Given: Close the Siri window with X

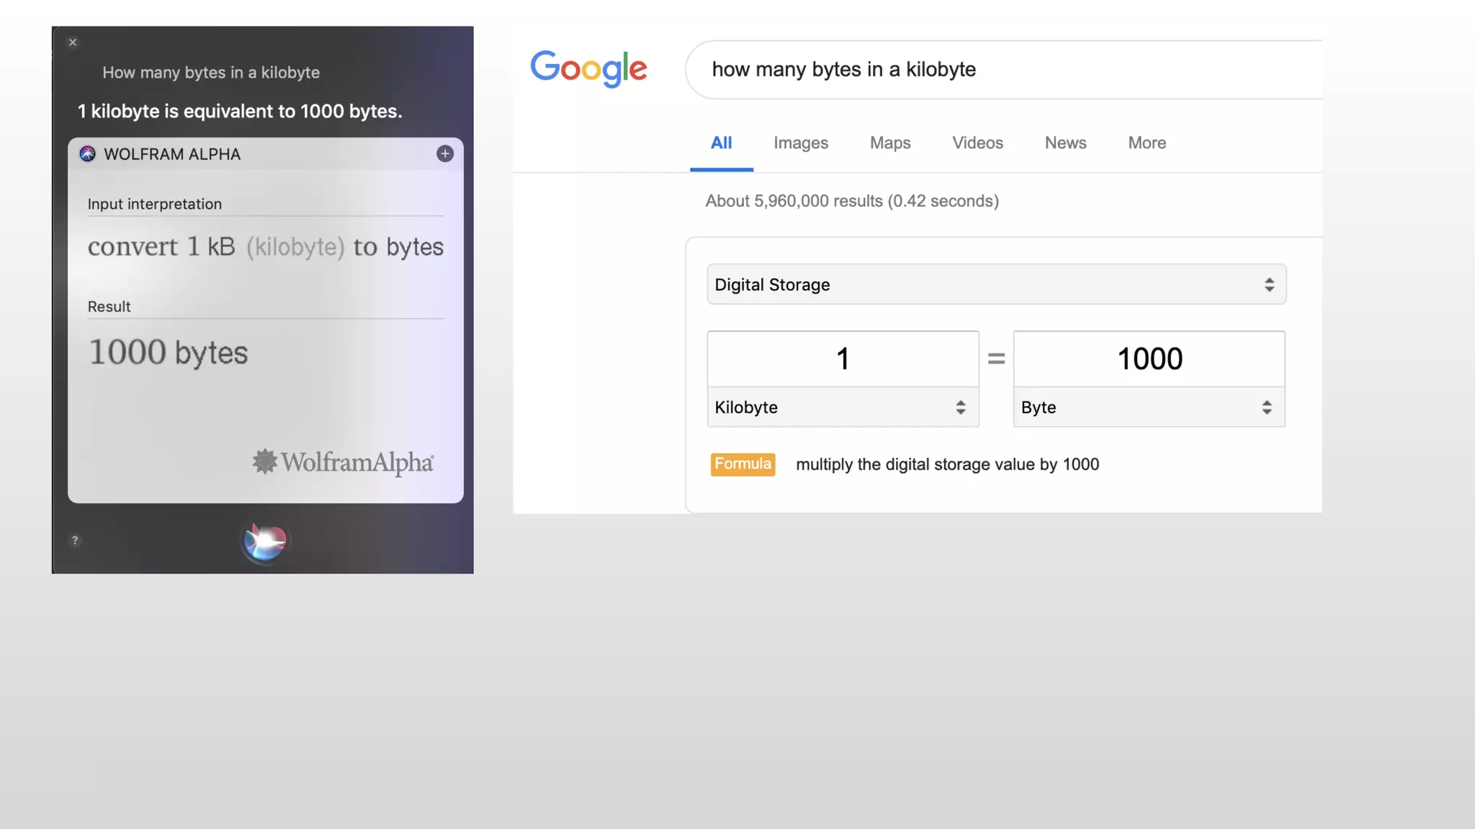Looking at the screenshot, I should (73, 42).
